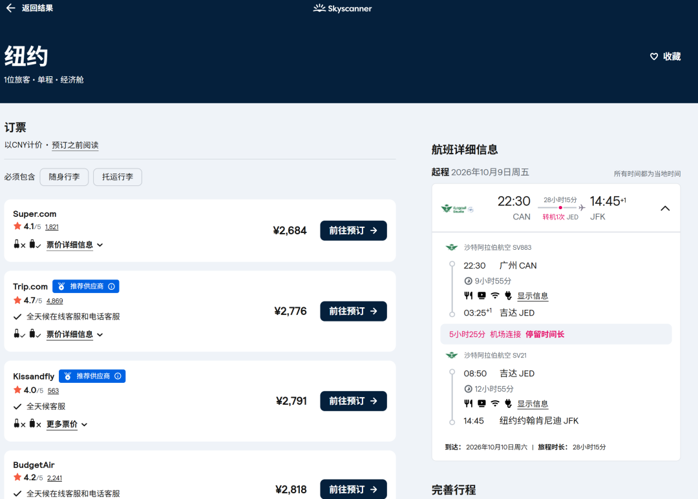Click Saudia airline logo in flight summary
The width and height of the screenshot is (698, 499).
[x=457, y=209]
